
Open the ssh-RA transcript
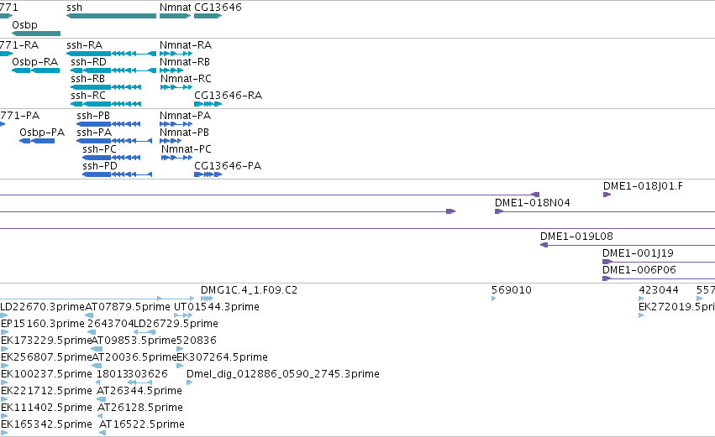(x=111, y=54)
